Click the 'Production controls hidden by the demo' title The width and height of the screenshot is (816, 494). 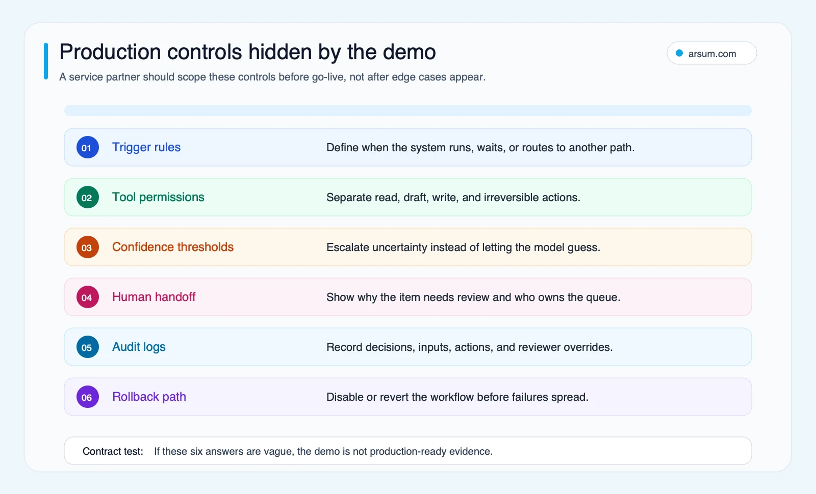click(x=248, y=52)
